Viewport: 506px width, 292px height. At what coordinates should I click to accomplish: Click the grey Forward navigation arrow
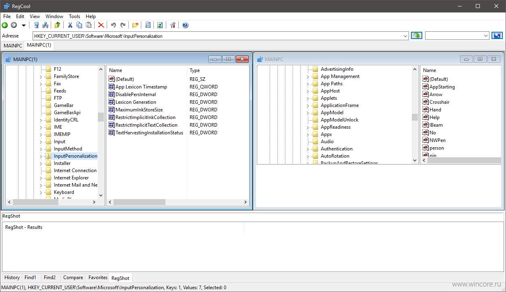(x=14, y=25)
